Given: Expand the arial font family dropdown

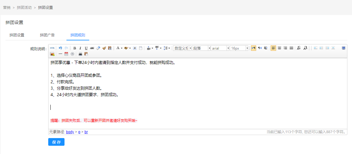Looking at the screenshot, I should (x=228, y=48).
